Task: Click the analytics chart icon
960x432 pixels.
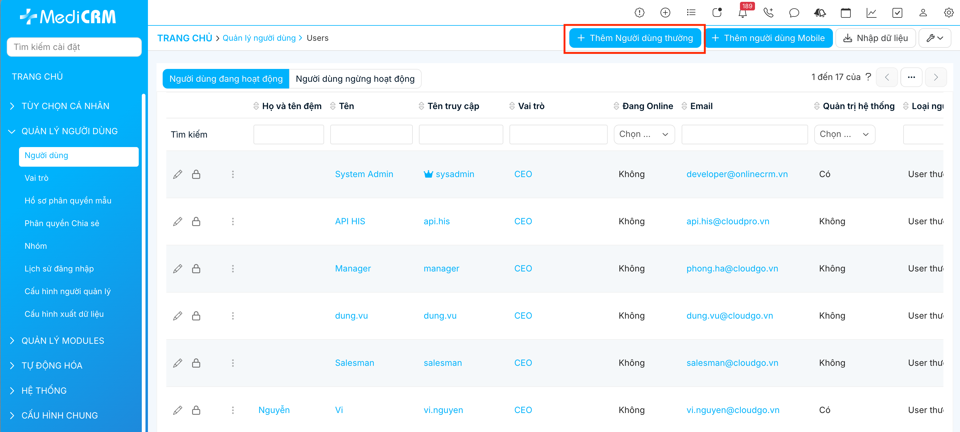Action: [871, 13]
